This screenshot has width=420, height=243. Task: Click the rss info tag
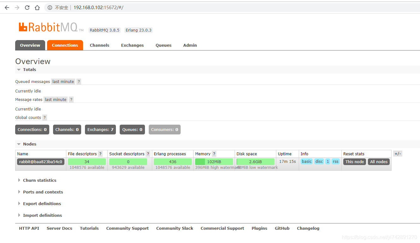click(x=336, y=161)
